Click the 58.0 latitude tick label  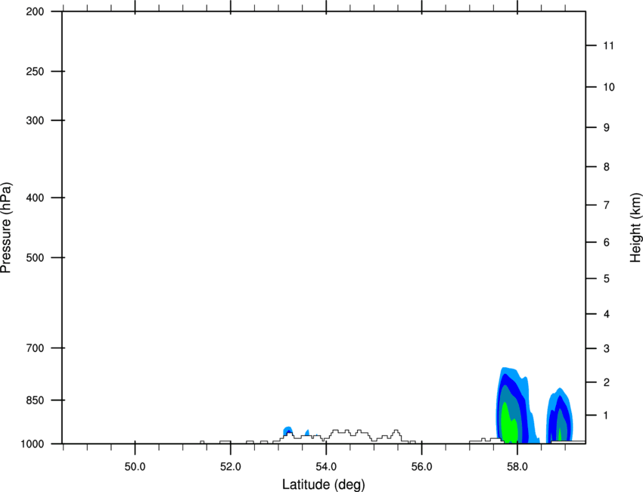pos(517,467)
